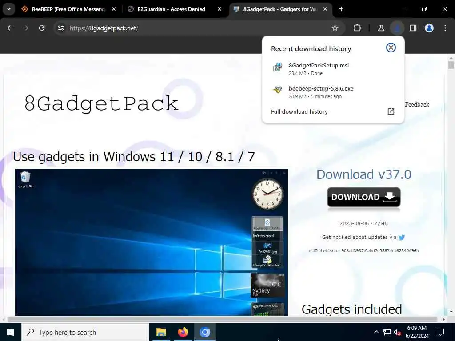This screenshot has width=455, height=341.
Task: Open site information icon in address bar
Action: tap(60, 28)
